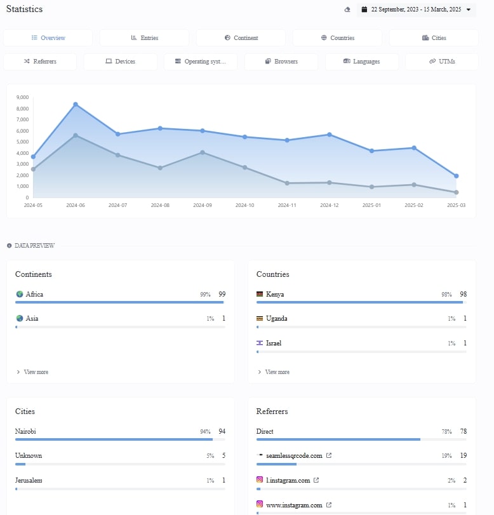The height and width of the screenshot is (515, 494).
Task: Open the Languages tab
Action: tap(361, 62)
